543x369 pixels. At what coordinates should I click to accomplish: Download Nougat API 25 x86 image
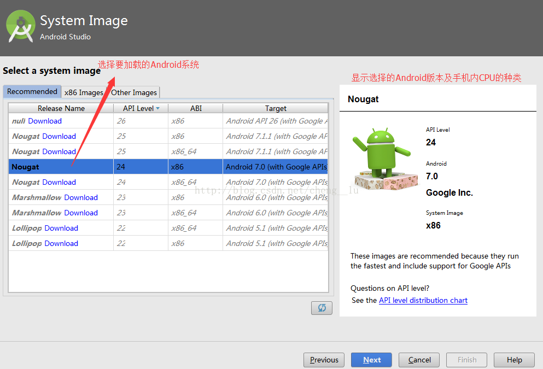(x=59, y=136)
